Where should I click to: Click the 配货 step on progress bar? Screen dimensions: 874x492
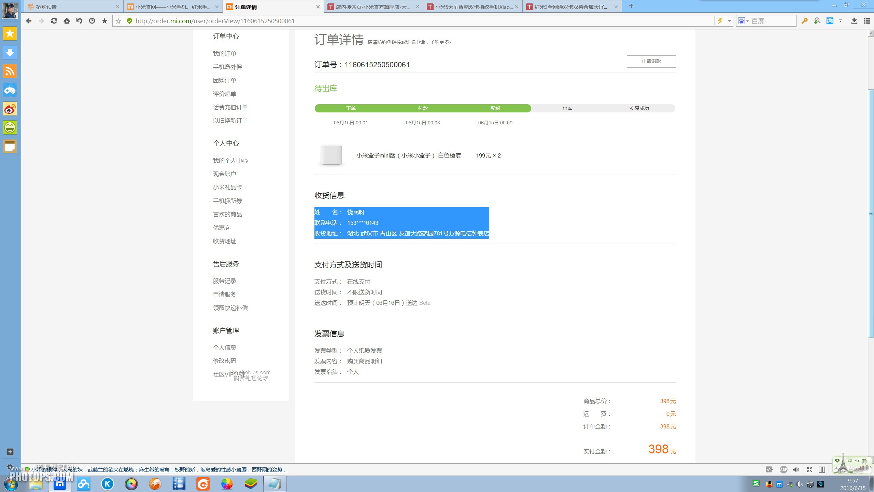click(495, 108)
